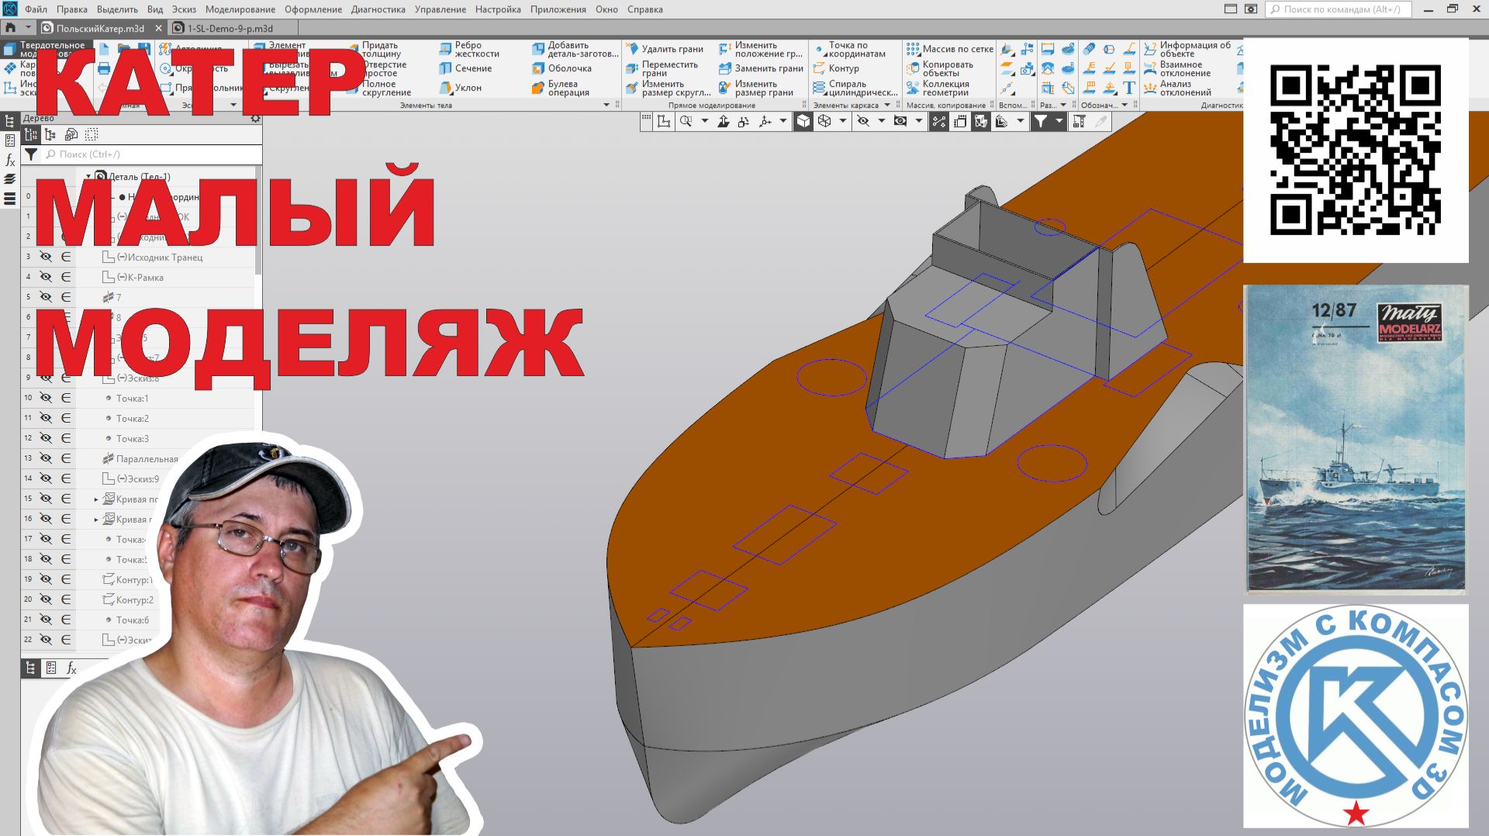Image resolution: width=1489 pixels, height=836 pixels.
Task: Open the dropdown beside the view filter funnel
Action: (1059, 121)
